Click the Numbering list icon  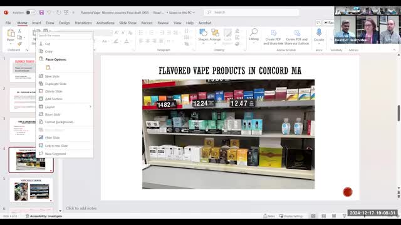pos(152,32)
